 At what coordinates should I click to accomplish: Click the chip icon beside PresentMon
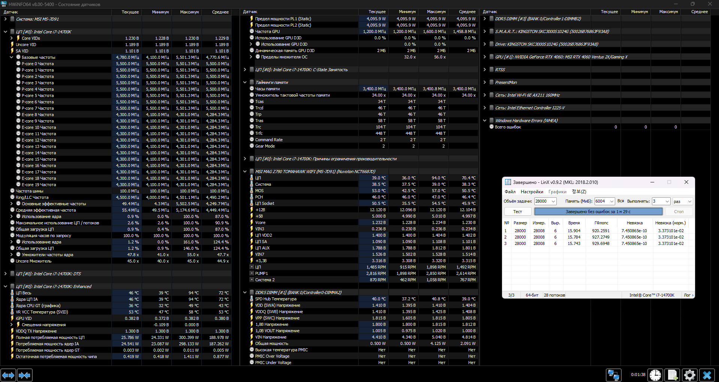pyautogui.click(x=492, y=82)
